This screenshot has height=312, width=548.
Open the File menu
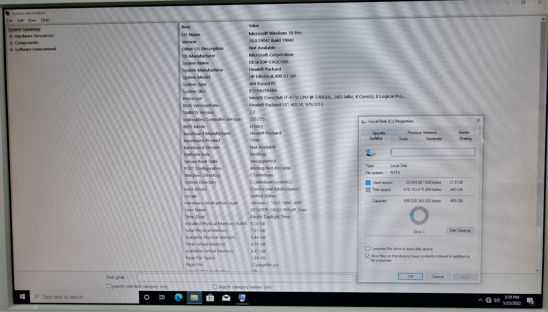click(10, 21)
